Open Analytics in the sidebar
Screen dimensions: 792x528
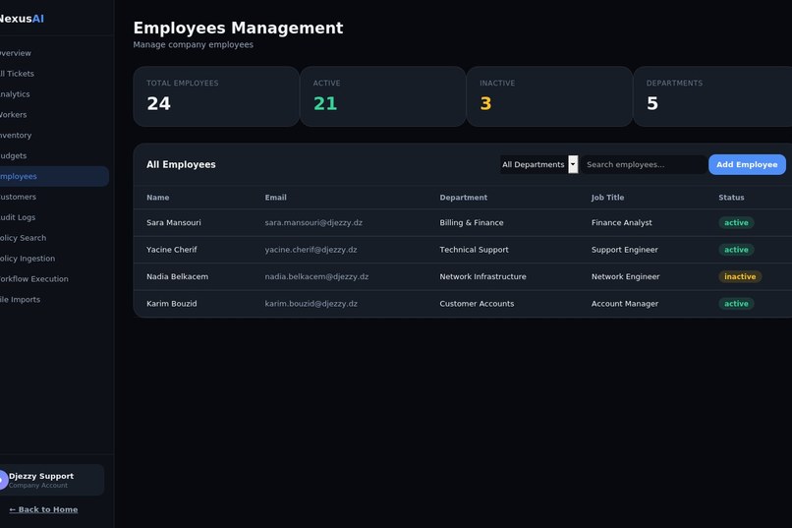pyautogui.click(x=15, y=94)
